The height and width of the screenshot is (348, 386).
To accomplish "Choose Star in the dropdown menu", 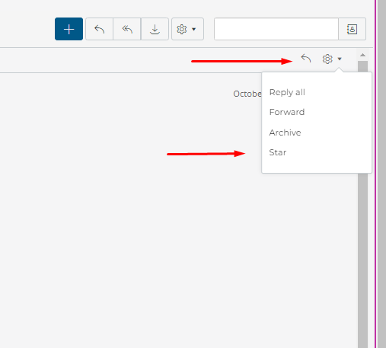I will (278, 152).
